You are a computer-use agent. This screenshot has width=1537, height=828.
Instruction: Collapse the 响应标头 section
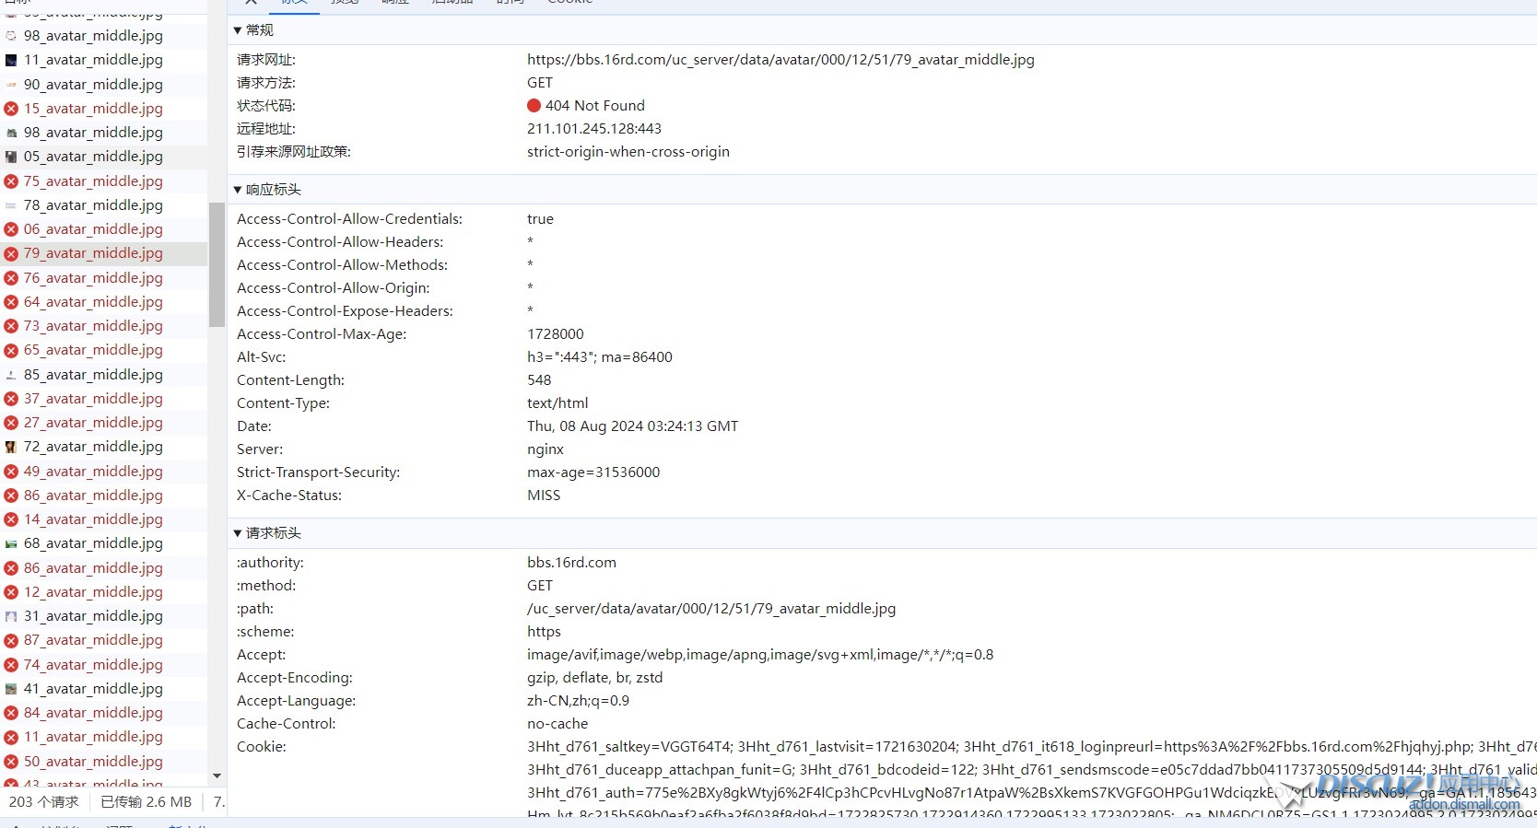[x=238, y=190]
